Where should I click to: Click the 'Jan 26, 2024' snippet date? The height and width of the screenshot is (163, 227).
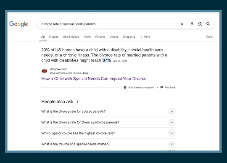(x=120, y=61)
